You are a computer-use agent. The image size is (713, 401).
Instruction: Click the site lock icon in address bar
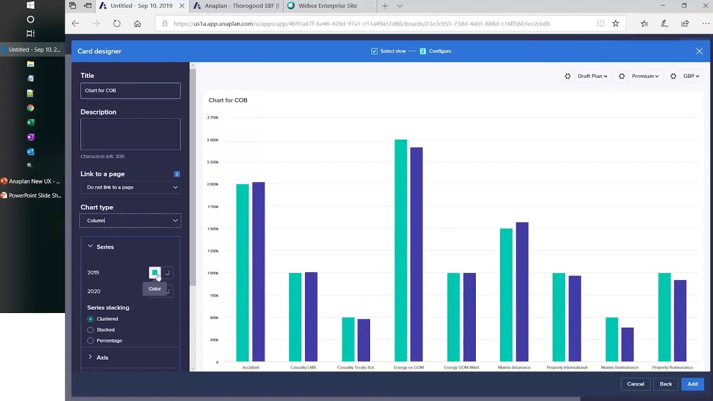click(x=164, y=23)
